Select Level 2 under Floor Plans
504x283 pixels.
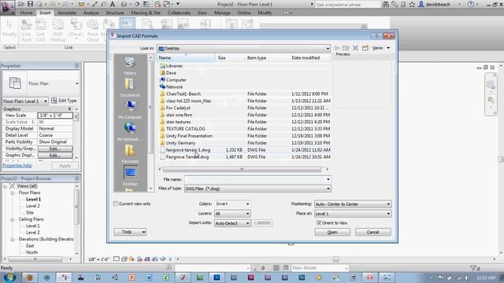coord(33,206)
